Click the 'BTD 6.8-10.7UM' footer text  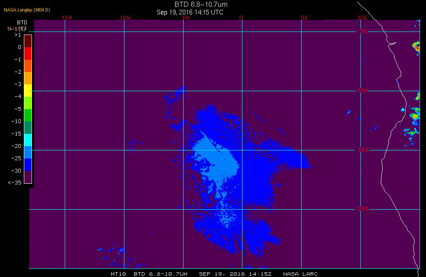point(161,274)
